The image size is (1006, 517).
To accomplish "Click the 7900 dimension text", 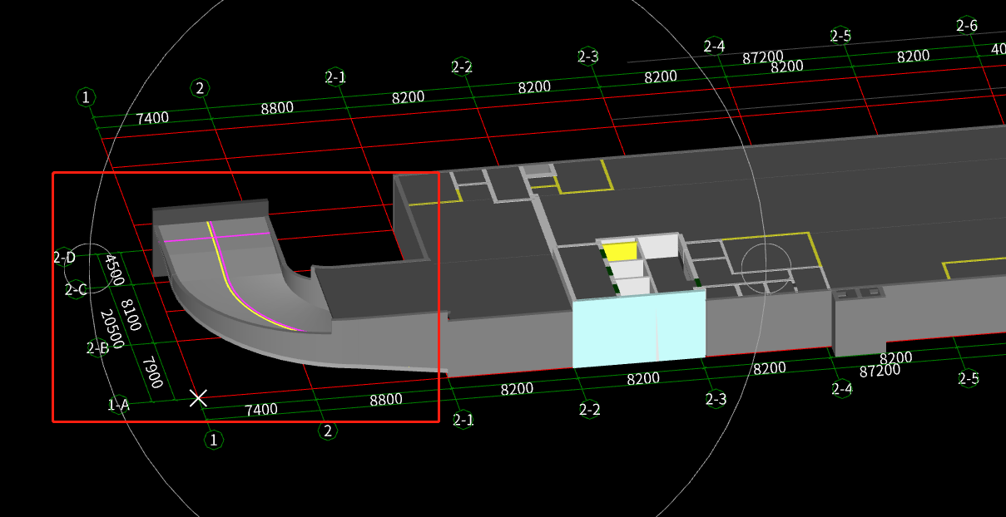I will [x=151, y=371].
